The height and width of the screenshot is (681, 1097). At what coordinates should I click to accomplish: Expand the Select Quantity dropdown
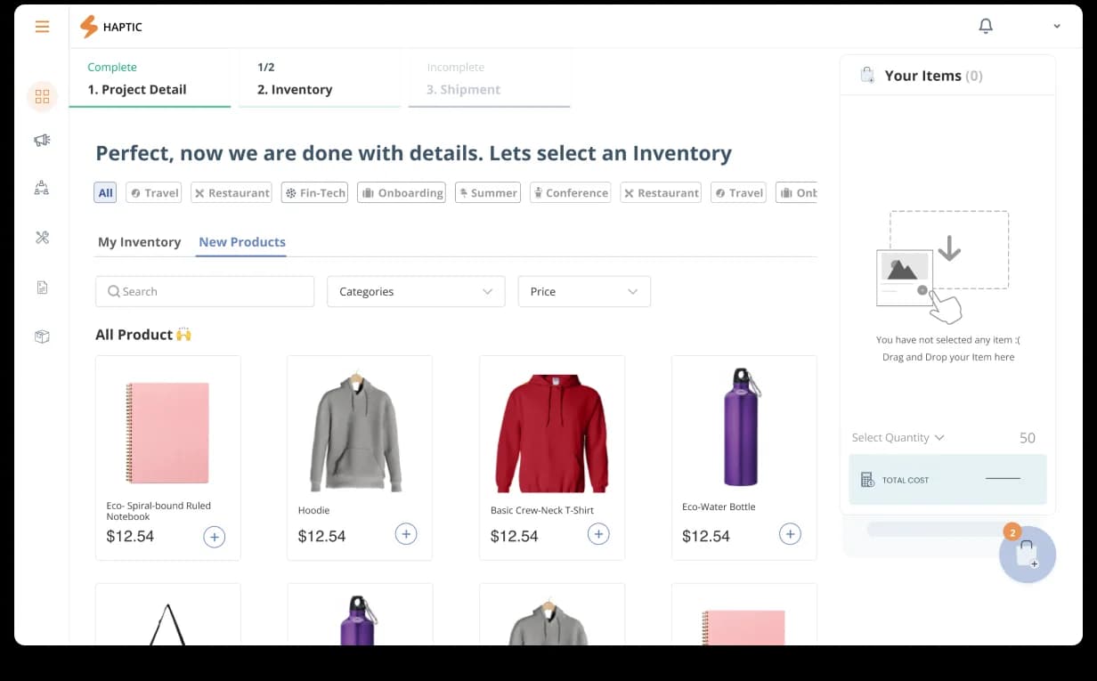pyautogui.click(x=898, y=437)
